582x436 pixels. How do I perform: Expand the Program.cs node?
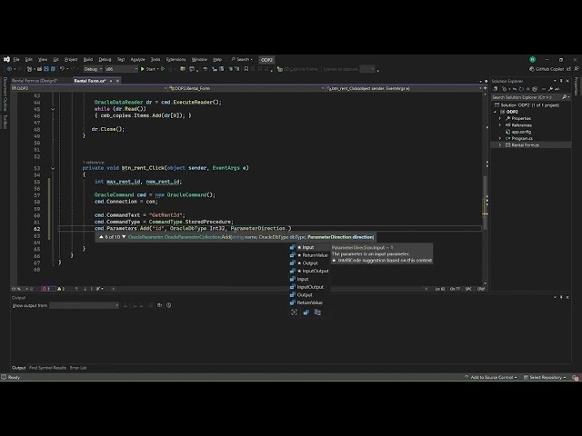click(x=500, y=138)
